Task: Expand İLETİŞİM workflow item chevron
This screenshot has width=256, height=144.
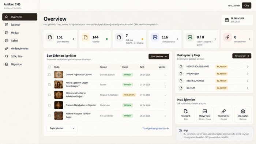Action: pos(248,88)
